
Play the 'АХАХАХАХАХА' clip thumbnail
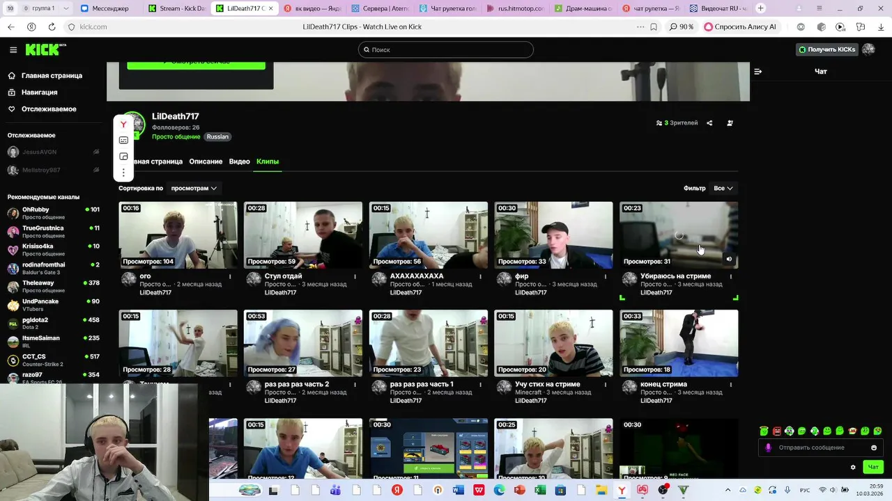click(429, 235)
